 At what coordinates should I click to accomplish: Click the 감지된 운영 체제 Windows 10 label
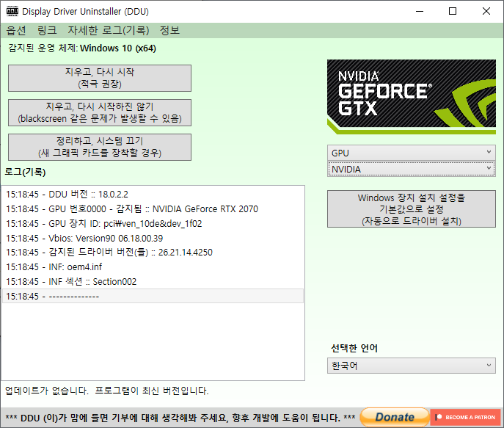tap(82, 48)
